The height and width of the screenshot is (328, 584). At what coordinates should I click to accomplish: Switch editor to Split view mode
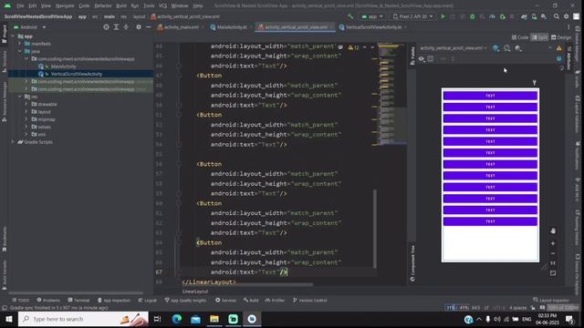tap(539, 37)
